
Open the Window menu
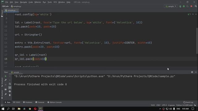click(x=62, y=2)
